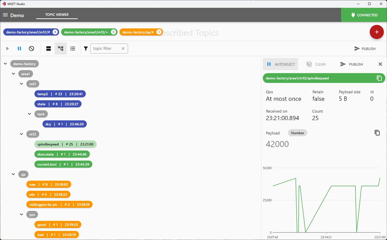Collapse the qa tree node
The width and height of the screenshot is (387, 240).
click(x=13, y=174)
